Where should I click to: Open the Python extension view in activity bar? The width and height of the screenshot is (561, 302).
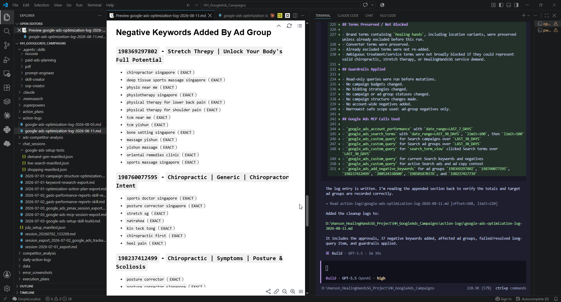tap(7, 130)
